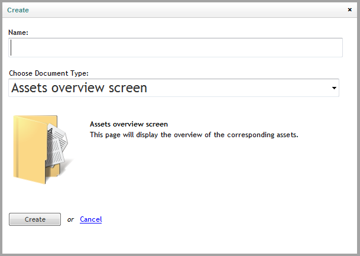The image size is (360, 256).
Task: Close the Create dialog with the X
Action: pos(350,9)
